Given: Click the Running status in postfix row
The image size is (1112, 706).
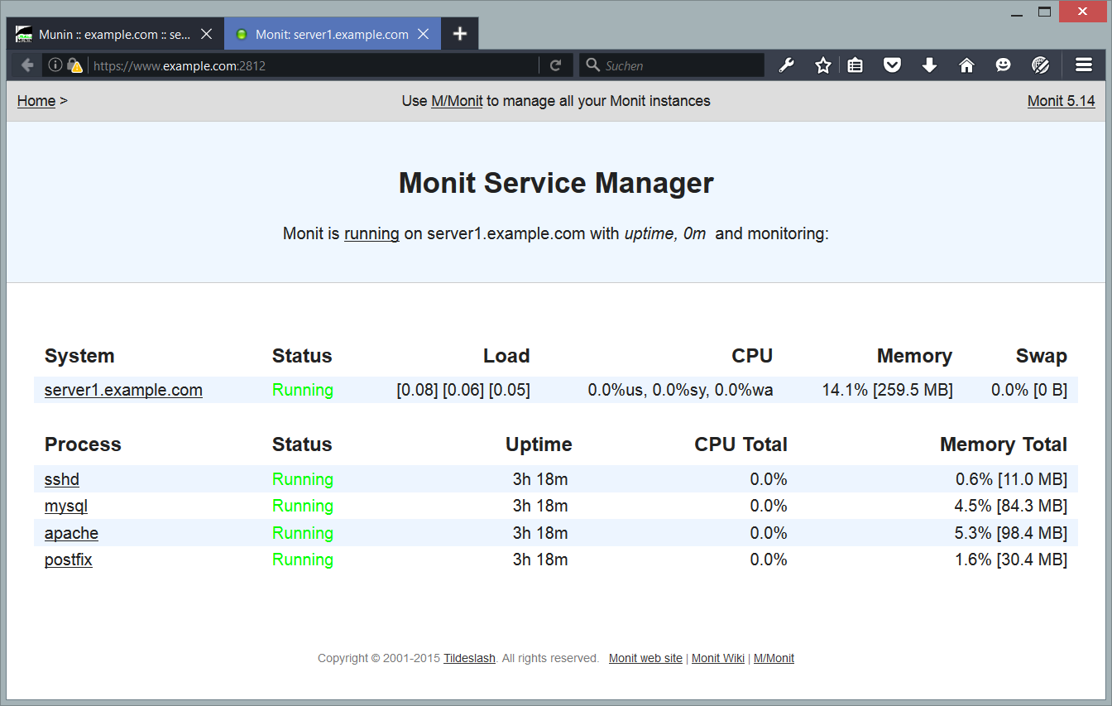Looking at the screenshot, I should click(x=303, y=560).
